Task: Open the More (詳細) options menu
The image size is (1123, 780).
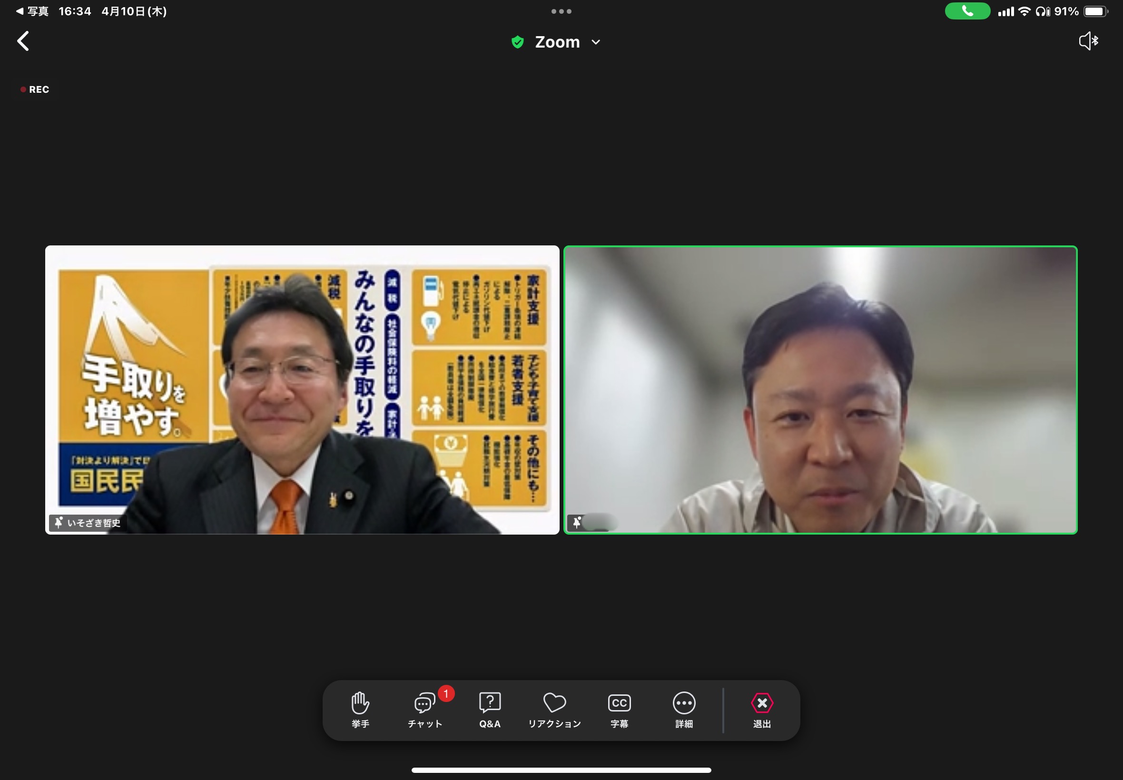Action: point(683,704)
